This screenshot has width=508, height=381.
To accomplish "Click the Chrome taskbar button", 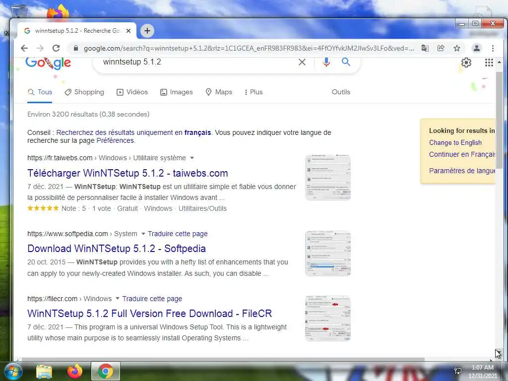I will 106,371.
